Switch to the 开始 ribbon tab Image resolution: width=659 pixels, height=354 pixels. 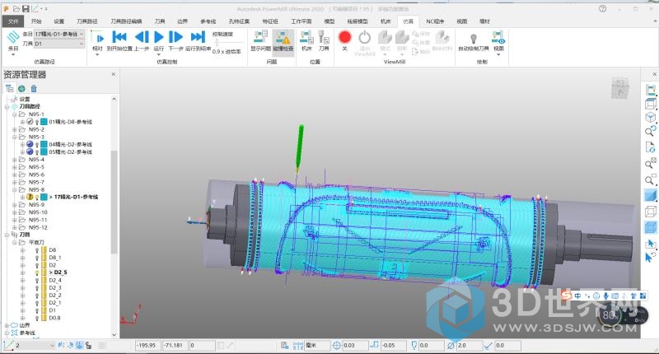tap(36, 21)
